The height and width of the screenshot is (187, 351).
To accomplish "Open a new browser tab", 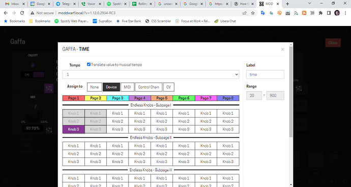I will point(287,4).
